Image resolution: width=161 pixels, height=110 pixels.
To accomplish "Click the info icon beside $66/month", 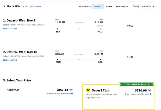I will pyautogui.click(x=151, y=94).
